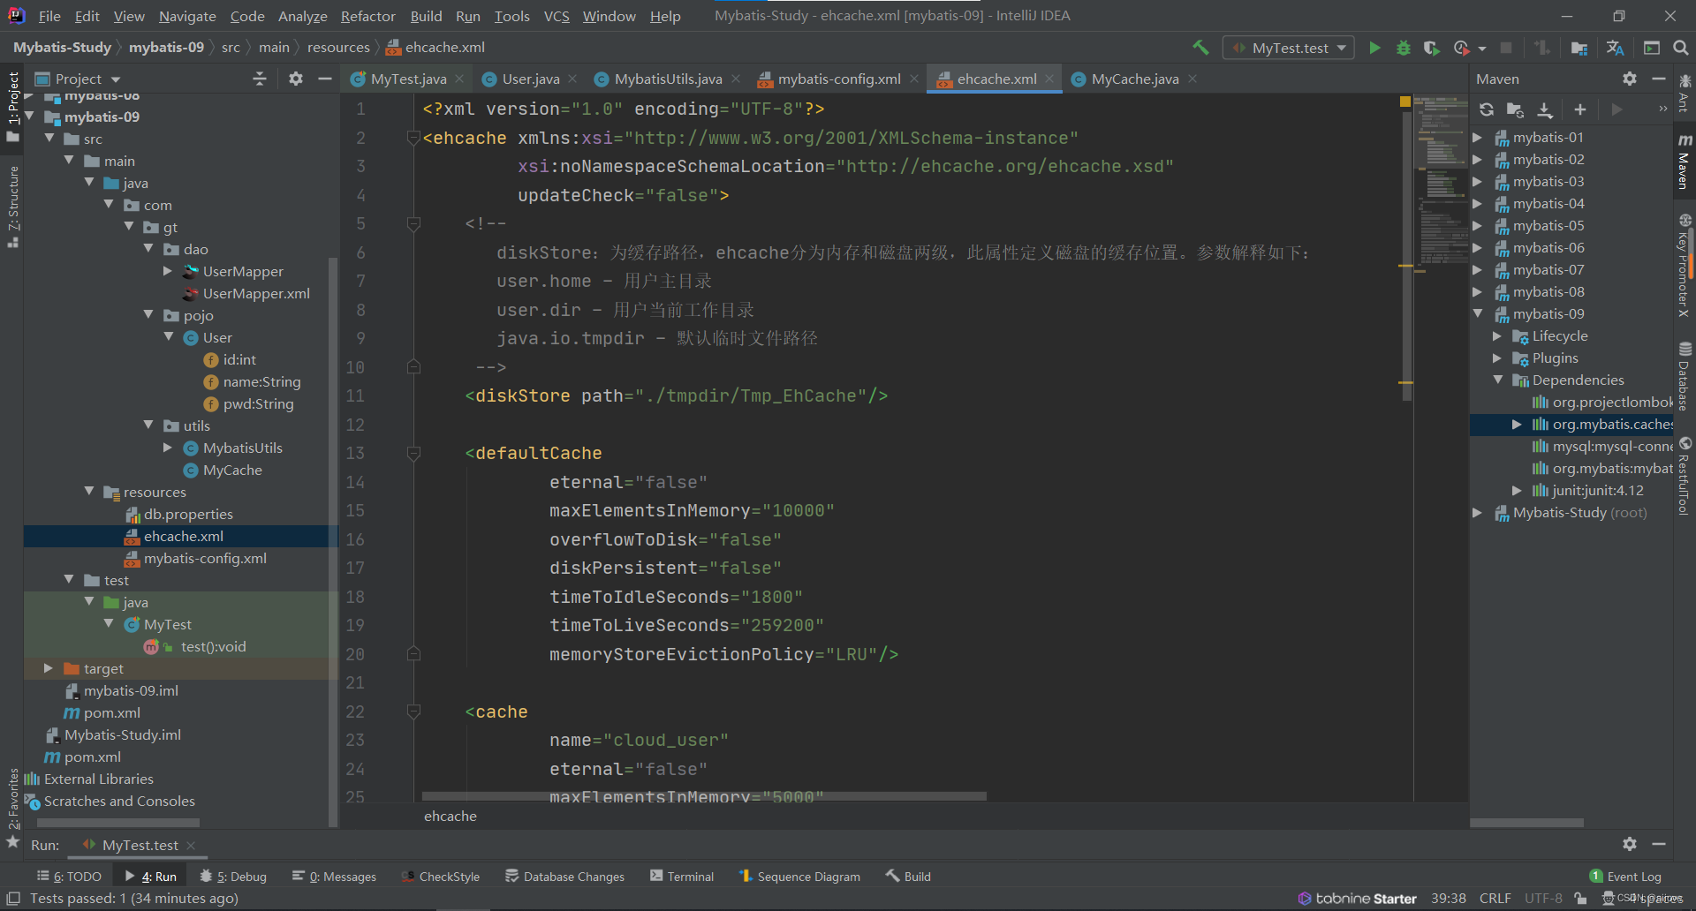Screen dimensions: 1696x911
Task: Open the Database side tool window
Action: [x=1685, y=377]
